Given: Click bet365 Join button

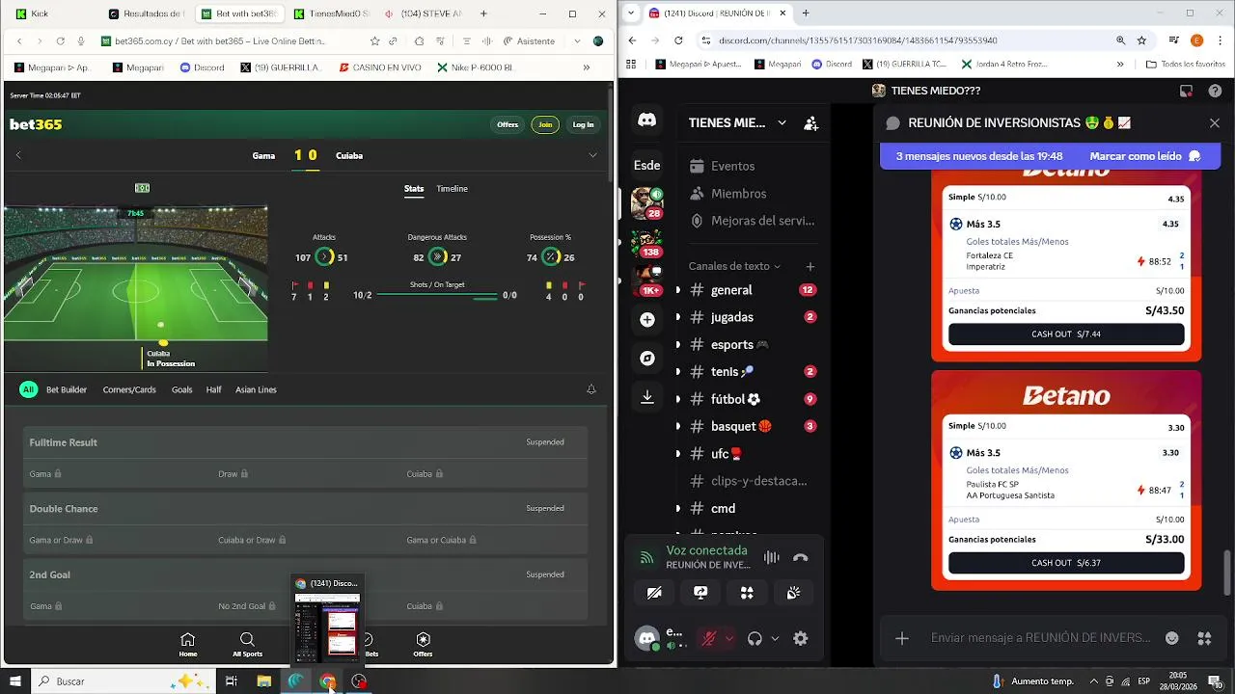Looking at the screenshot, I should click(545, 124).
